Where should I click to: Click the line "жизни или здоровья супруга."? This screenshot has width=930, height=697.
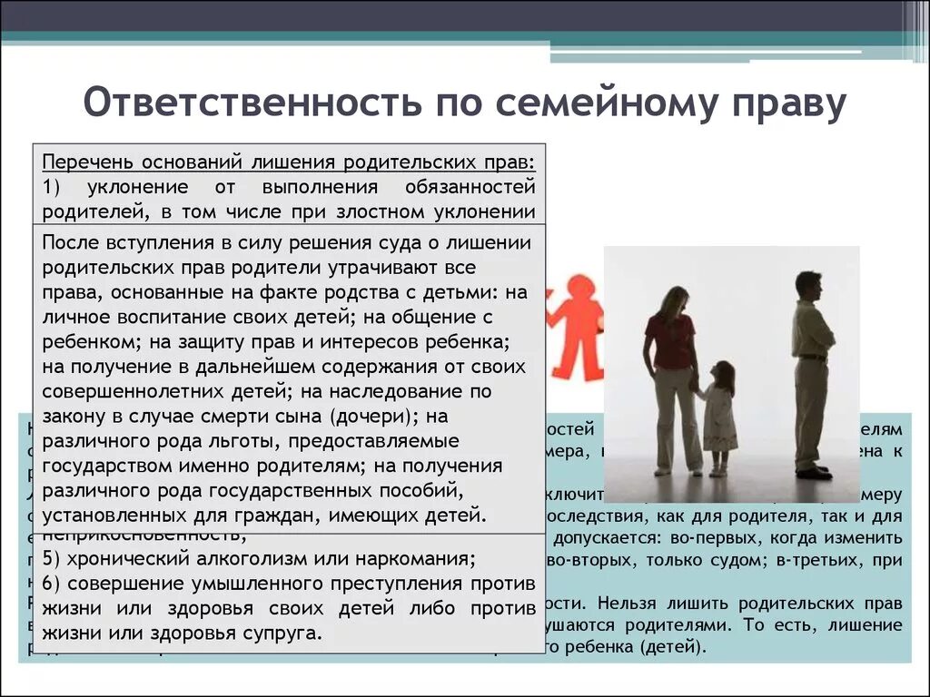(182, 633)
